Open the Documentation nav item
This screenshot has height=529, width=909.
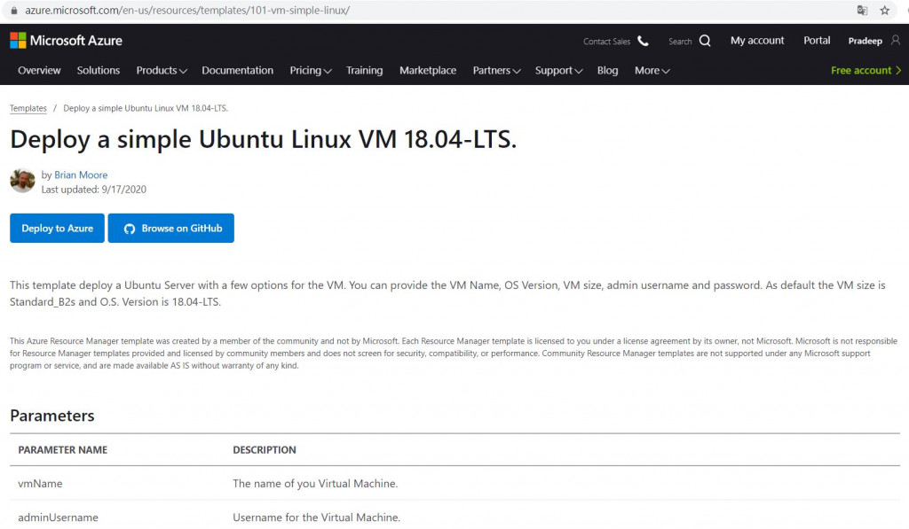[x=238, y=71]
